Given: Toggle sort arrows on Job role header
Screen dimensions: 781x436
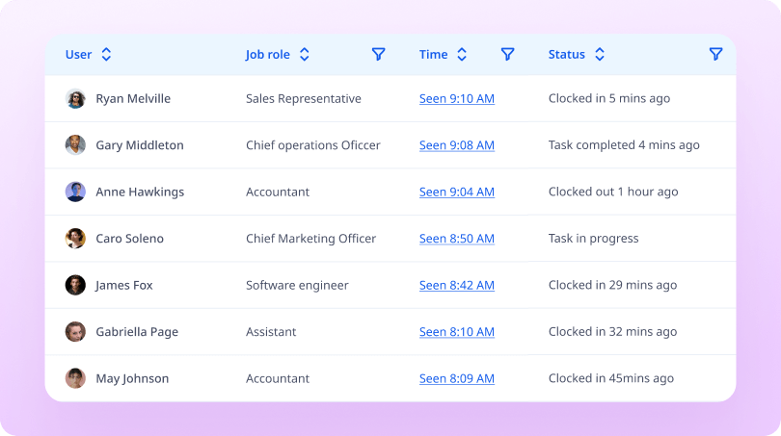Looking at the screenshot, I should [304, 55].
